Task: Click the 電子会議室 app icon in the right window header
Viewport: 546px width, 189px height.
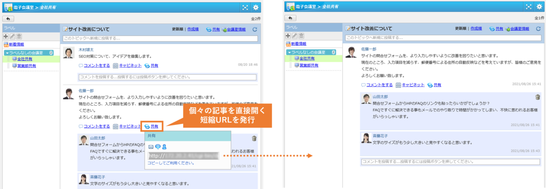Action: (290, 6)
